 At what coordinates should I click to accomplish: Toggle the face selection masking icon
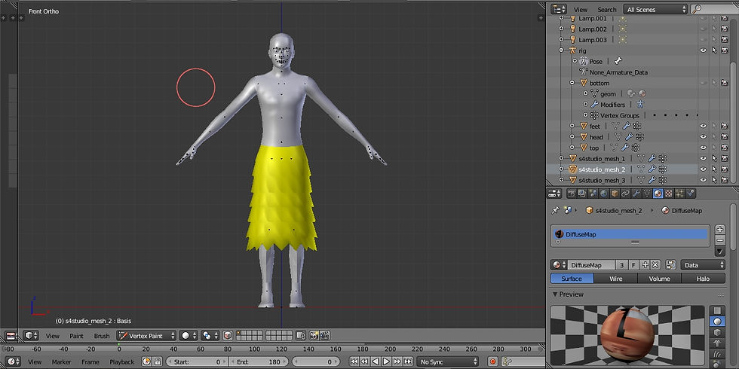[228, 336]
